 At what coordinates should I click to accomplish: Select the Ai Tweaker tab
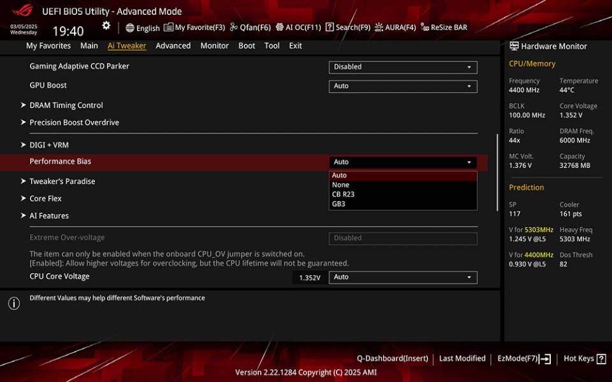point(127,46)
